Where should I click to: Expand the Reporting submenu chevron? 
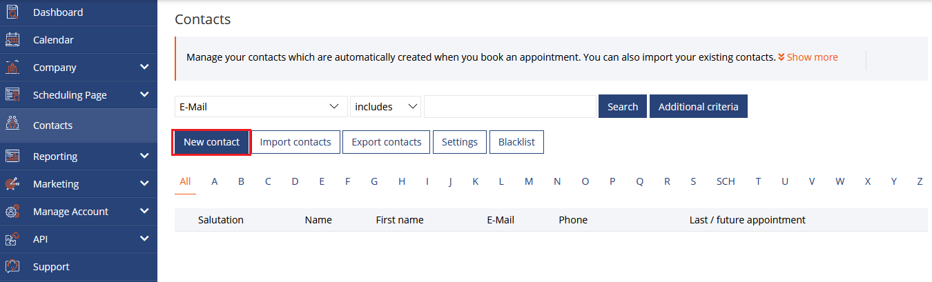pos(144,156)
